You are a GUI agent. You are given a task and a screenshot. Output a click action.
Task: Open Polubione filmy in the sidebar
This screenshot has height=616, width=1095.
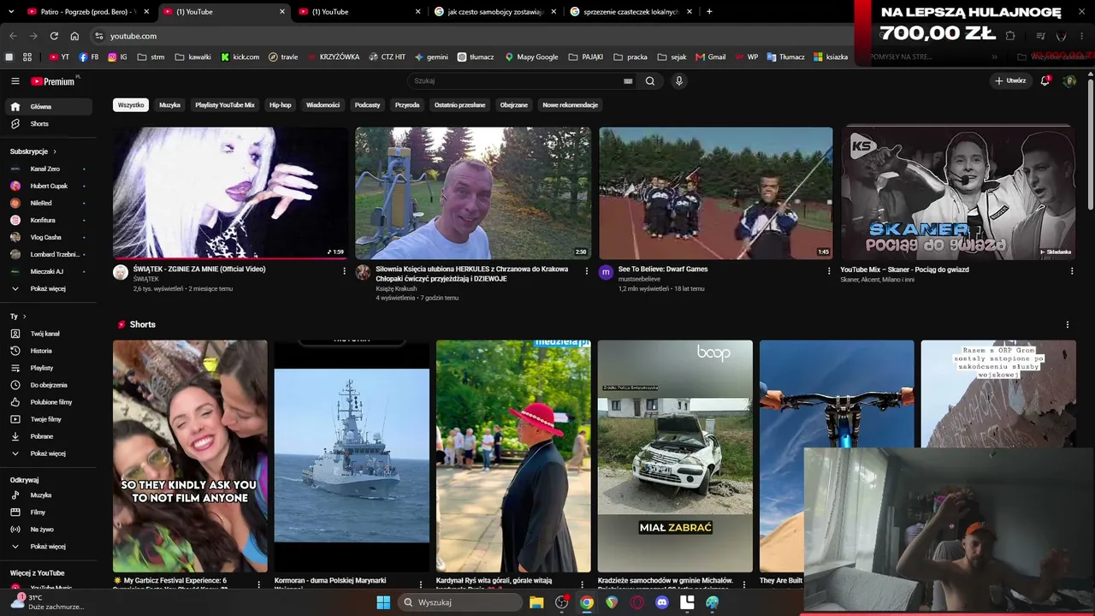pos(48,402)
